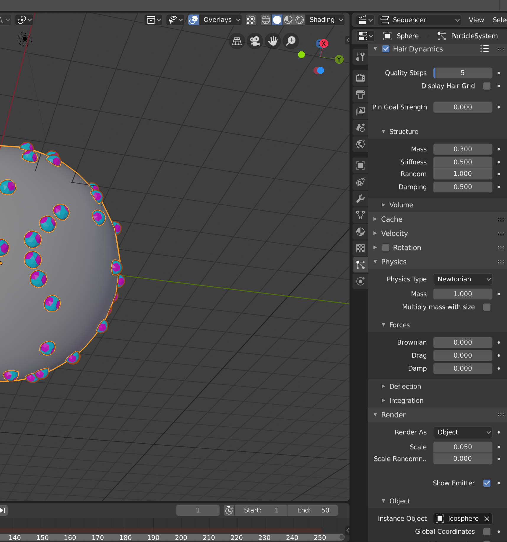Click the current frame number field

click(x=198, y=510)
